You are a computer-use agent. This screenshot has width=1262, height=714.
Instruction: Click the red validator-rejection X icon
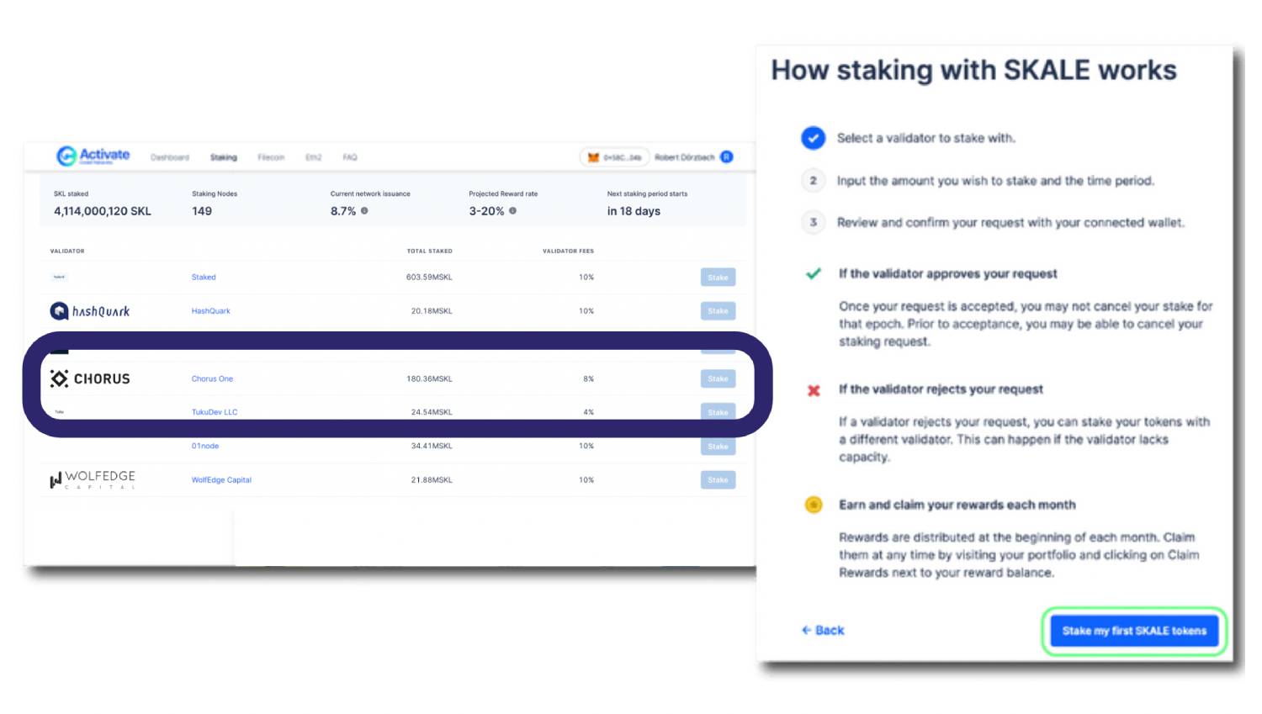tap(814, 389)
